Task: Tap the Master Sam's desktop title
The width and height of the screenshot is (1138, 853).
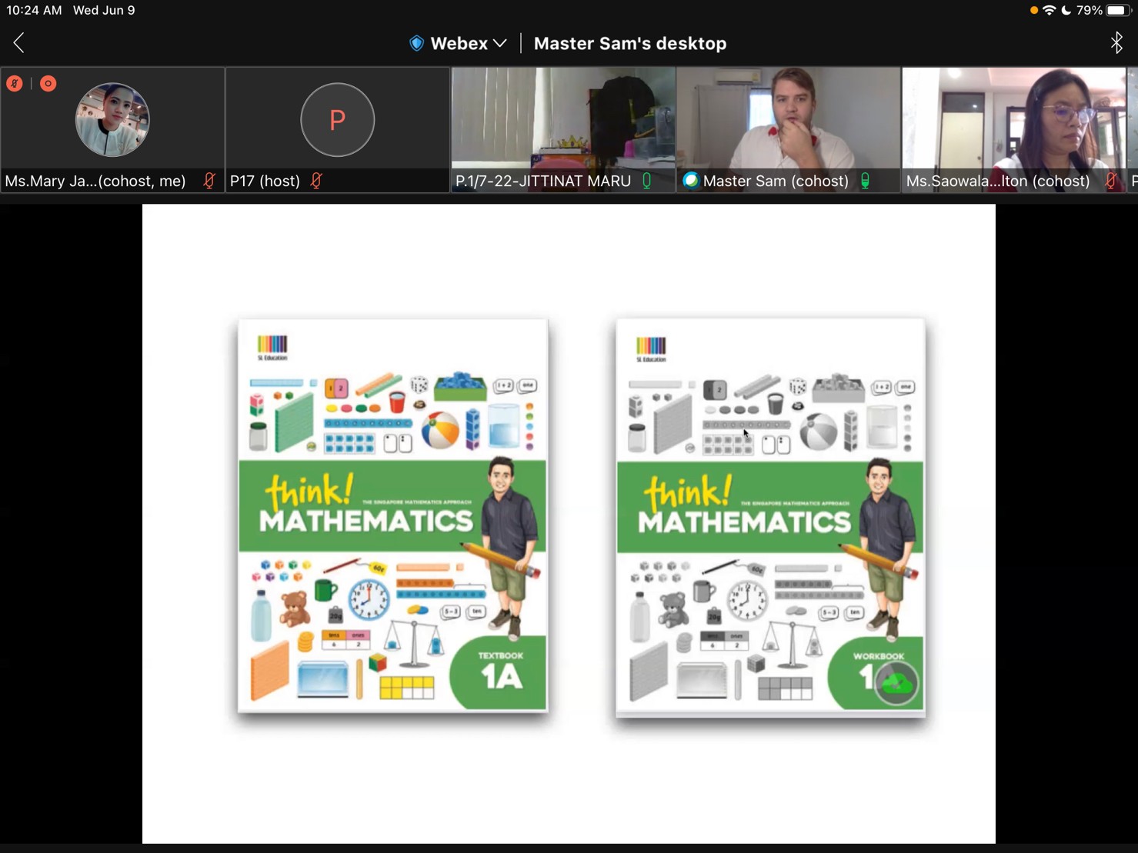Action: (x=630, y=44)
